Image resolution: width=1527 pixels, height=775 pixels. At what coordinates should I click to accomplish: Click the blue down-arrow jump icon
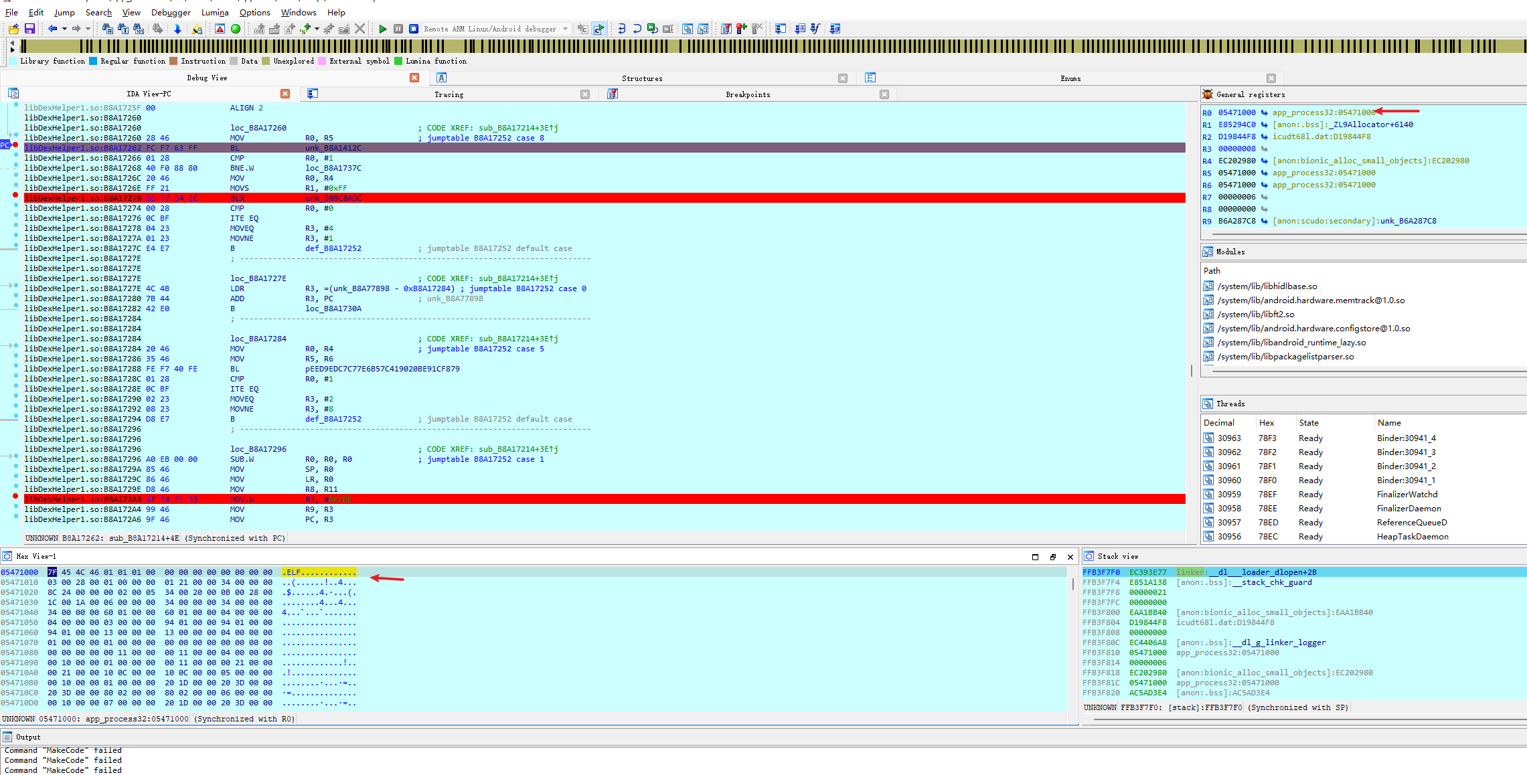pos(177,29)
